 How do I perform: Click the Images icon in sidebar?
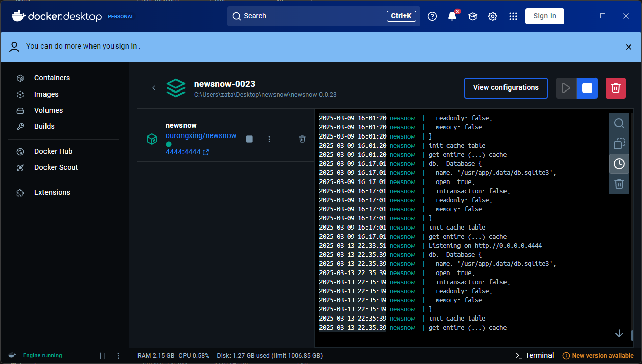(20, 94)
